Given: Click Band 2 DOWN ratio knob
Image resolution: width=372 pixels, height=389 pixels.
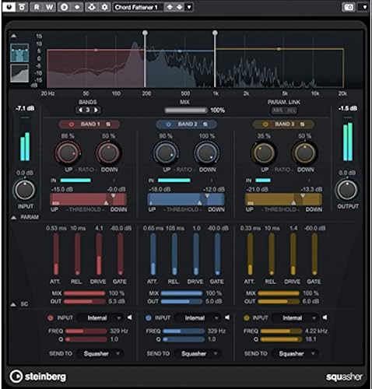Looking at the screenshot, I should 206,153.
